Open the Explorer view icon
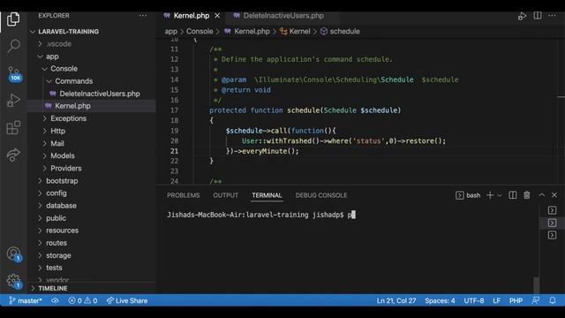565x318 pixels. [x=13, y=19]
